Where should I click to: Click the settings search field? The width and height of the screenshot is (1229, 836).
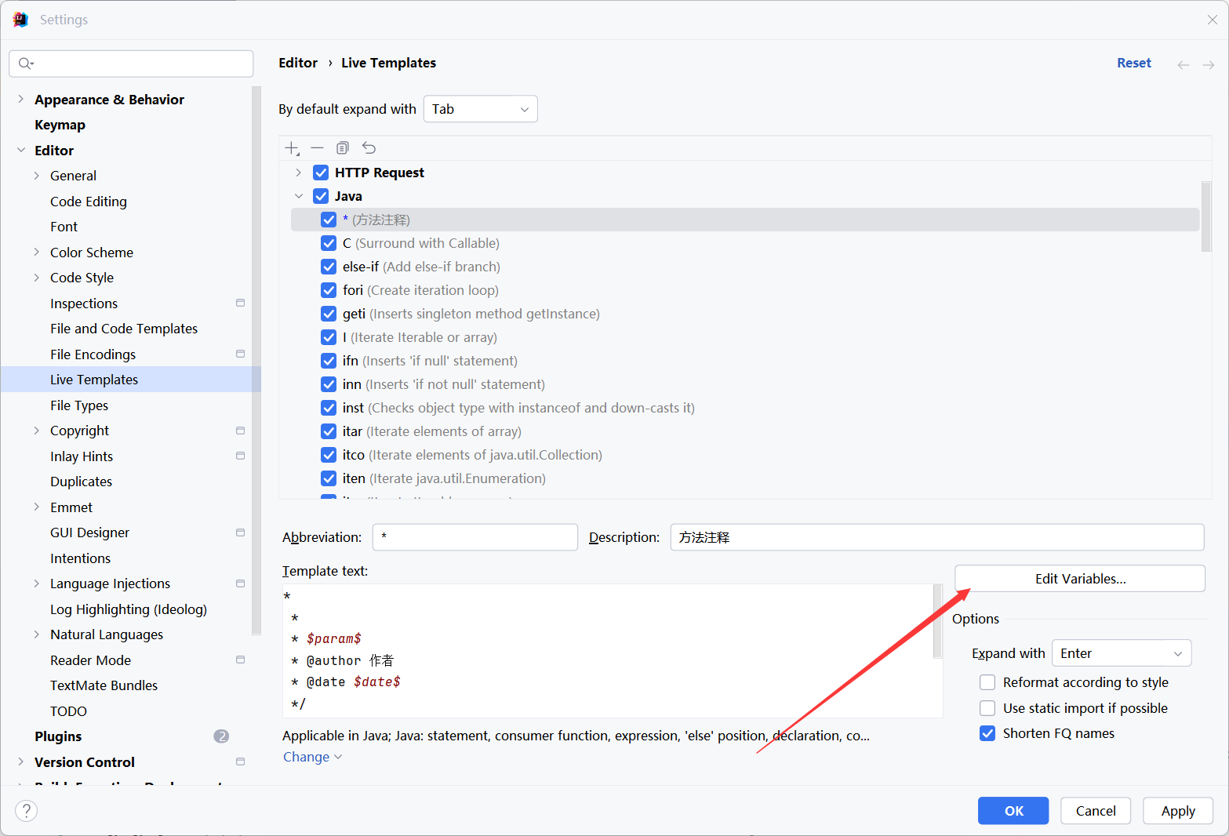131,64
